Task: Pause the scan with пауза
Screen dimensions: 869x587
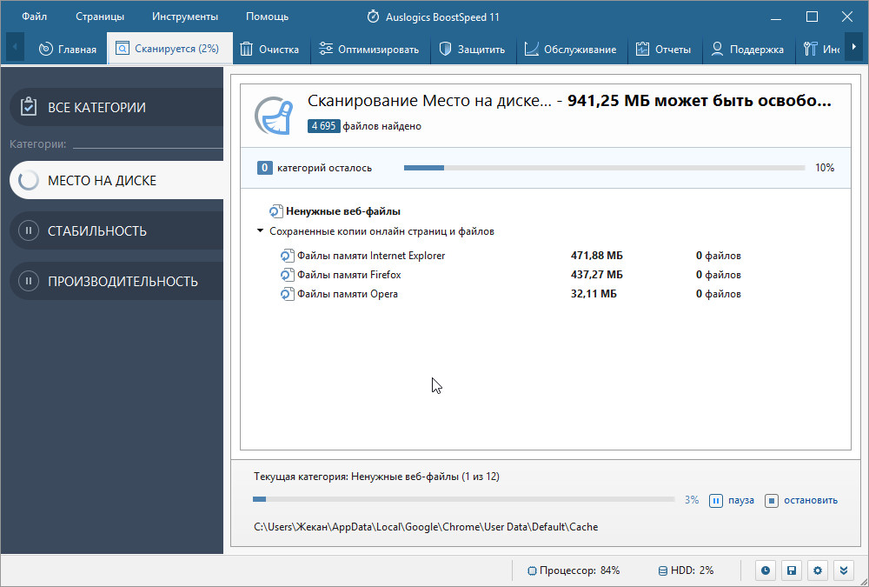Action: [732, 500]
